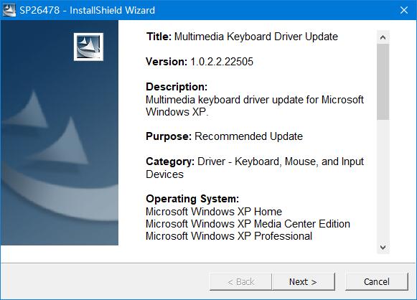Image resolution: width=417 pixels, height=300 pixels.
Task: Click the Category heading text
Action: [x=170, y=161]
